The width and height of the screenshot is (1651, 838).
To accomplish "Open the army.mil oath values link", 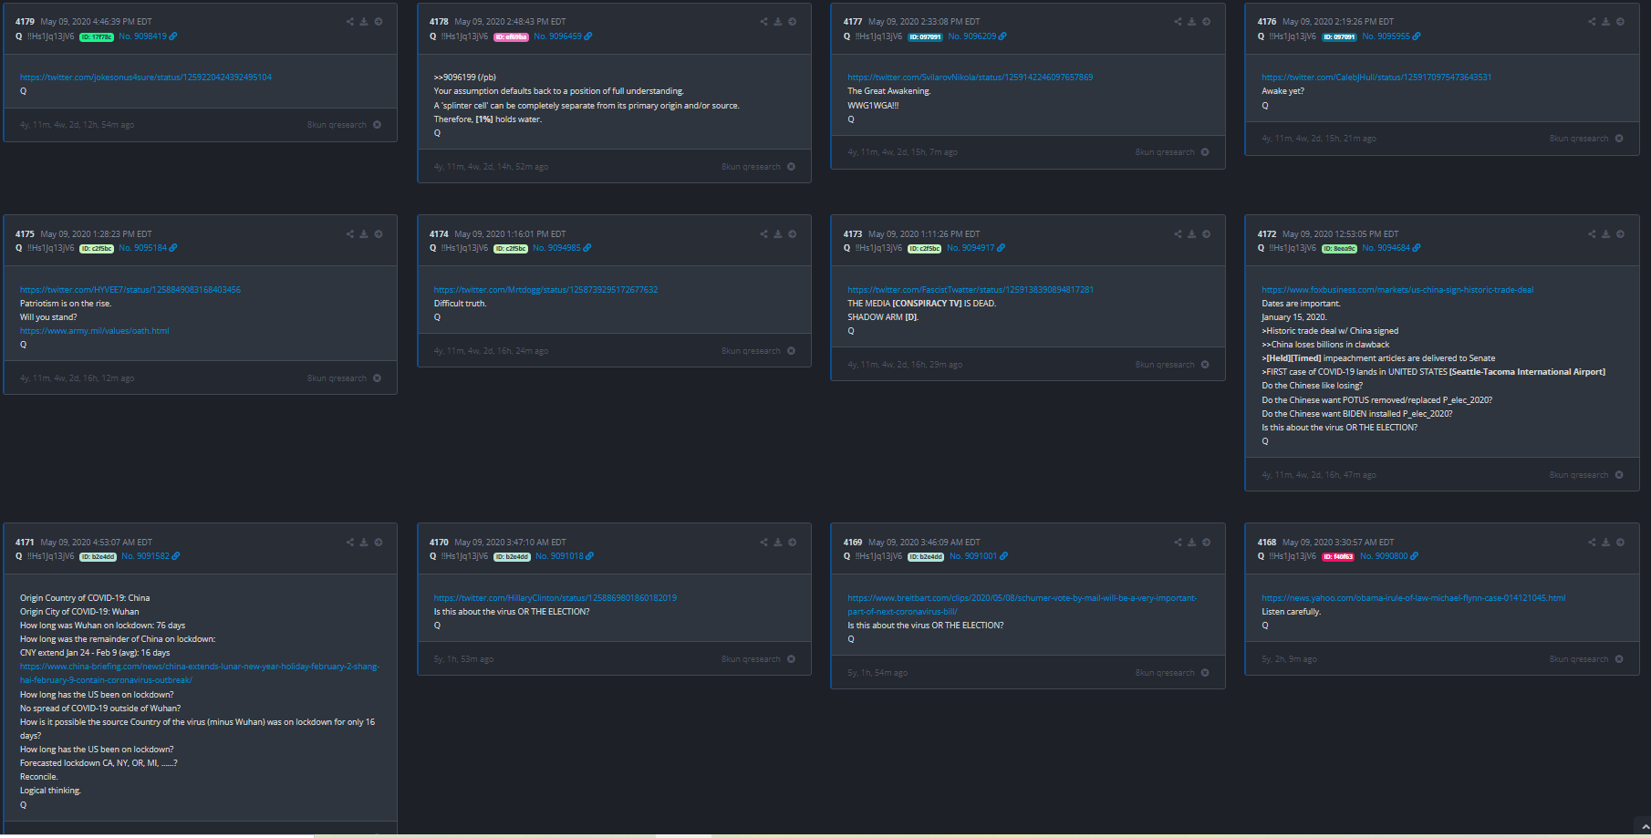I will (x=94, y=331).
